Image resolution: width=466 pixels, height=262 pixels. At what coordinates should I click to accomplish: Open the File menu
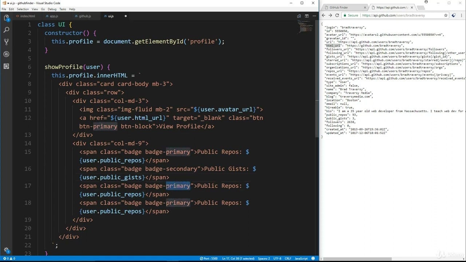click(x=4, y=9)
